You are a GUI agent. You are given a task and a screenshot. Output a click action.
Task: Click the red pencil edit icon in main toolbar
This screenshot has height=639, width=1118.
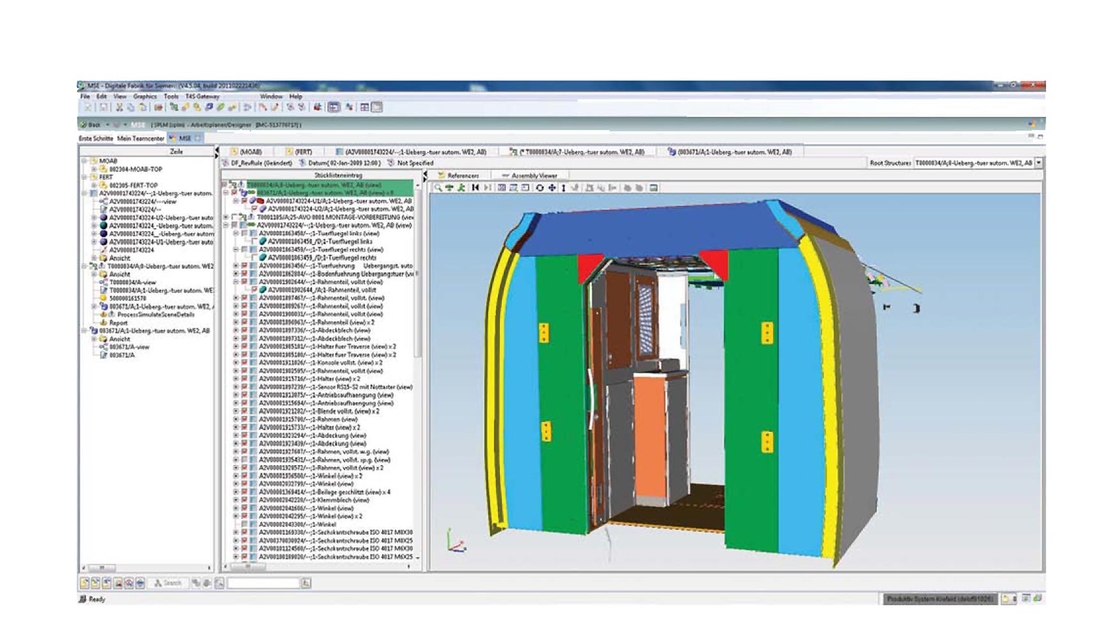[x=275, y=107]
